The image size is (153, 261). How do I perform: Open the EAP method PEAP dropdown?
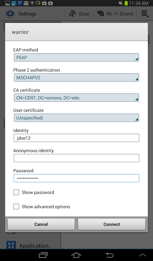[76, 58]
